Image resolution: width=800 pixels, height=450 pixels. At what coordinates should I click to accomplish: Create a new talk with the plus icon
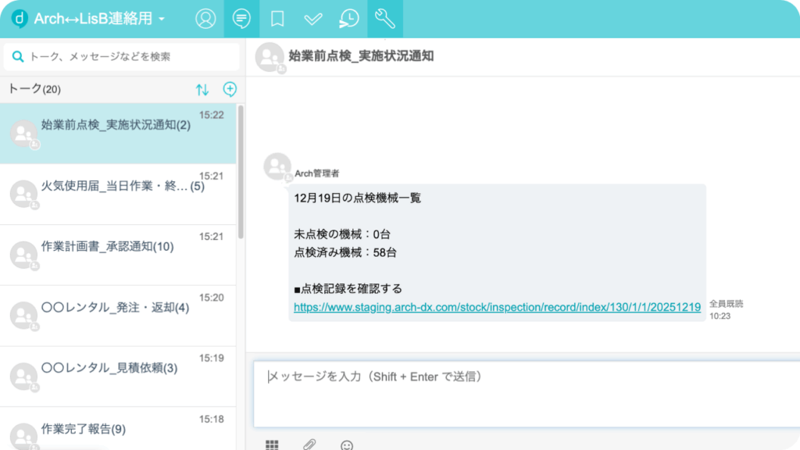coord(230,90)
